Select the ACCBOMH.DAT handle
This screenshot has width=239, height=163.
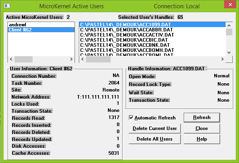(x=152, y=50)
